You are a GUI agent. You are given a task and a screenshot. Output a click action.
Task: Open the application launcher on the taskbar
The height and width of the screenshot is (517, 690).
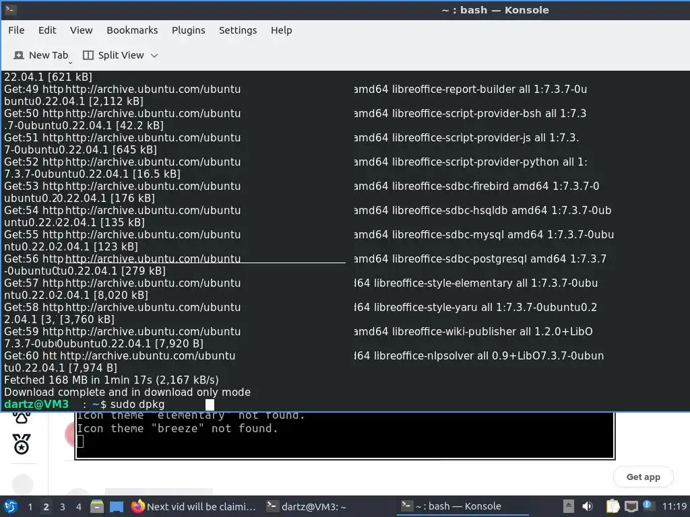11,506
